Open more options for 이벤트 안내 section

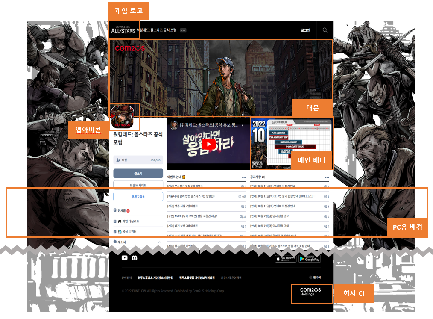(x=244, y=177)
